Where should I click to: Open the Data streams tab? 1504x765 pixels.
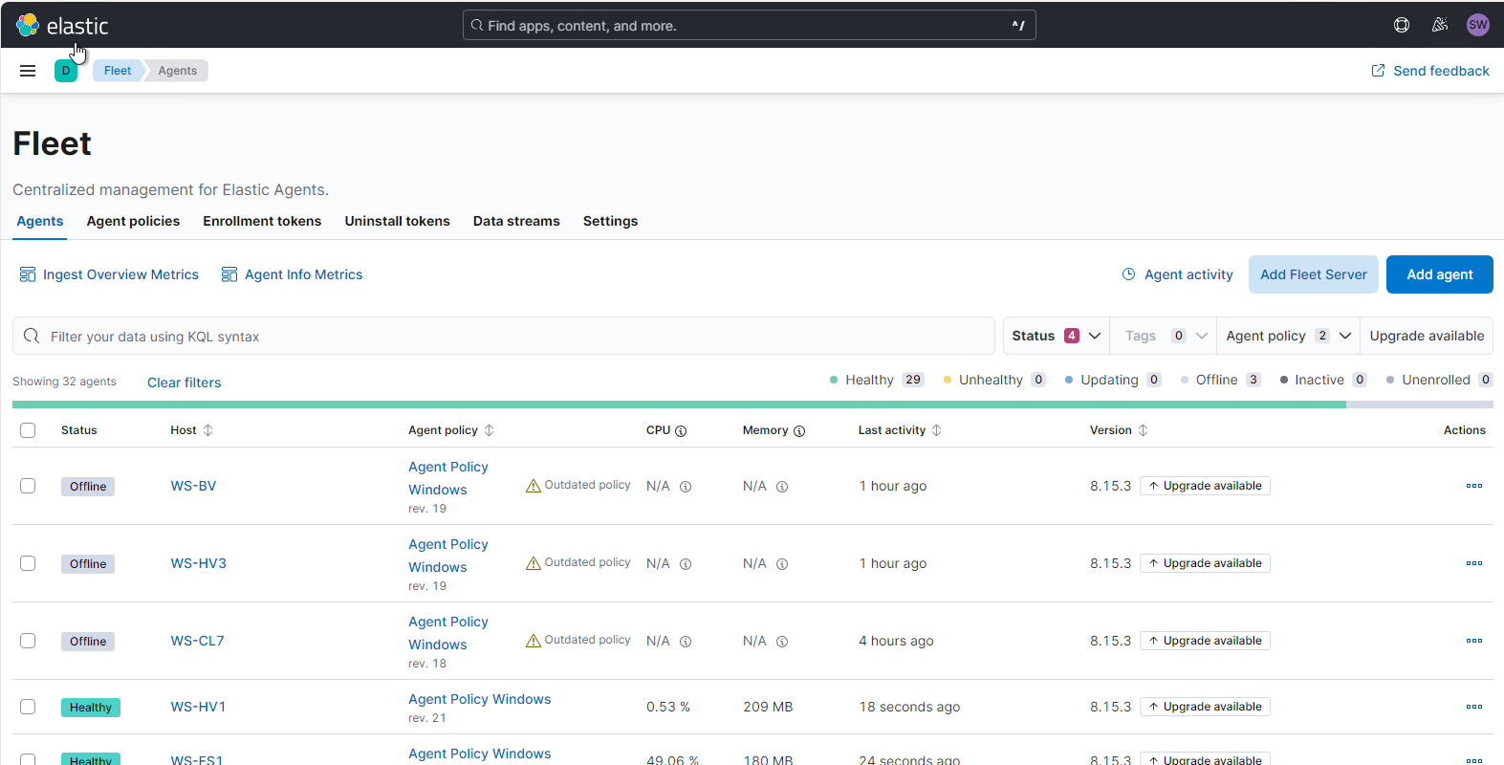click(516, 221)
